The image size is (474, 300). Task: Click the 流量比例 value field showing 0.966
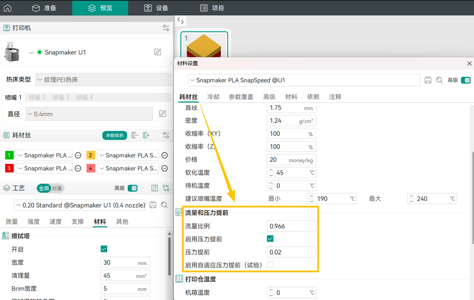tap(291, 226)
